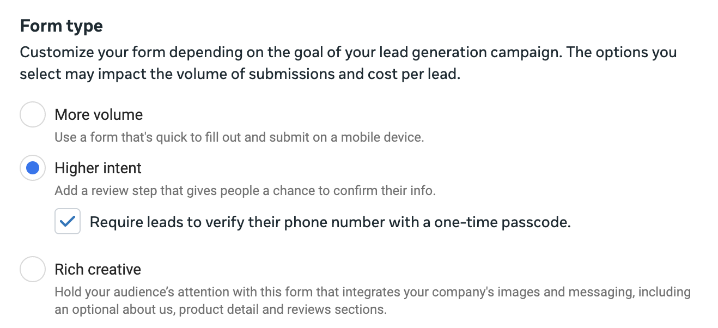Uncheck the phone number verification checkbox
Image resolution: width=718 pixels, height=328 pixels.
68,222
